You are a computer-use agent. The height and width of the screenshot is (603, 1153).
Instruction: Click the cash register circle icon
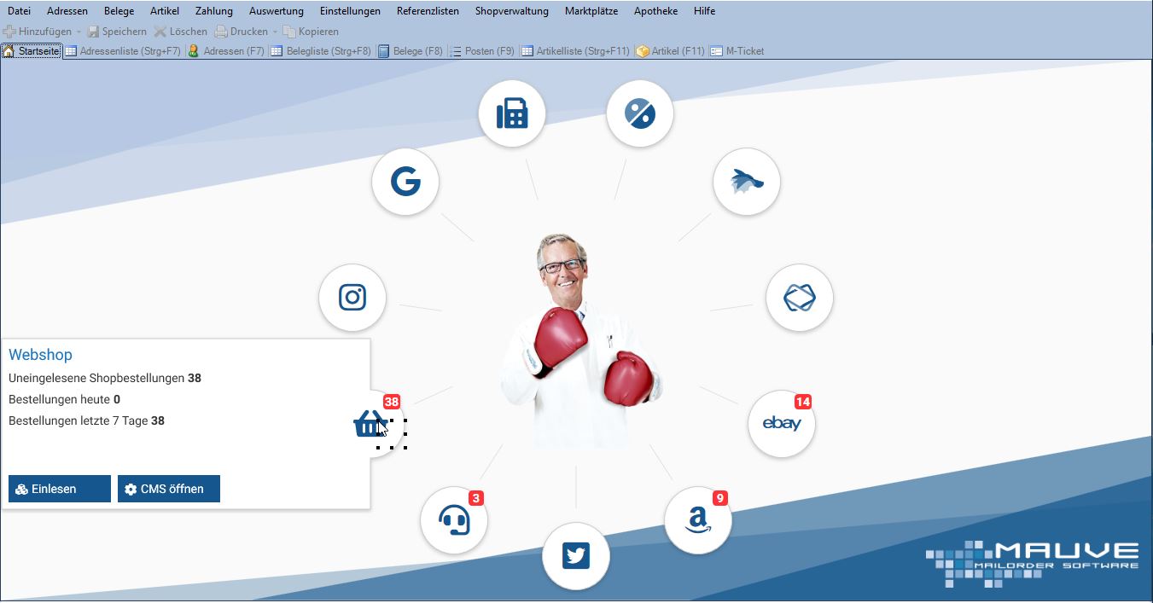(512, 113)
